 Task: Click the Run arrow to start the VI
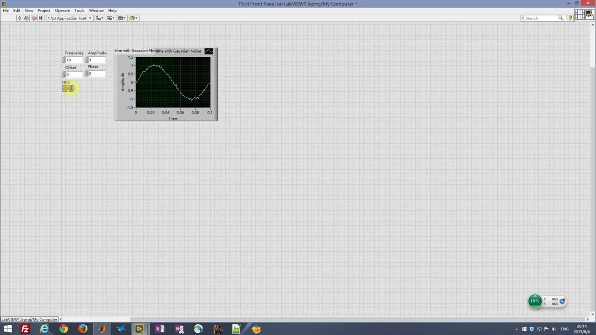(20, 18)
